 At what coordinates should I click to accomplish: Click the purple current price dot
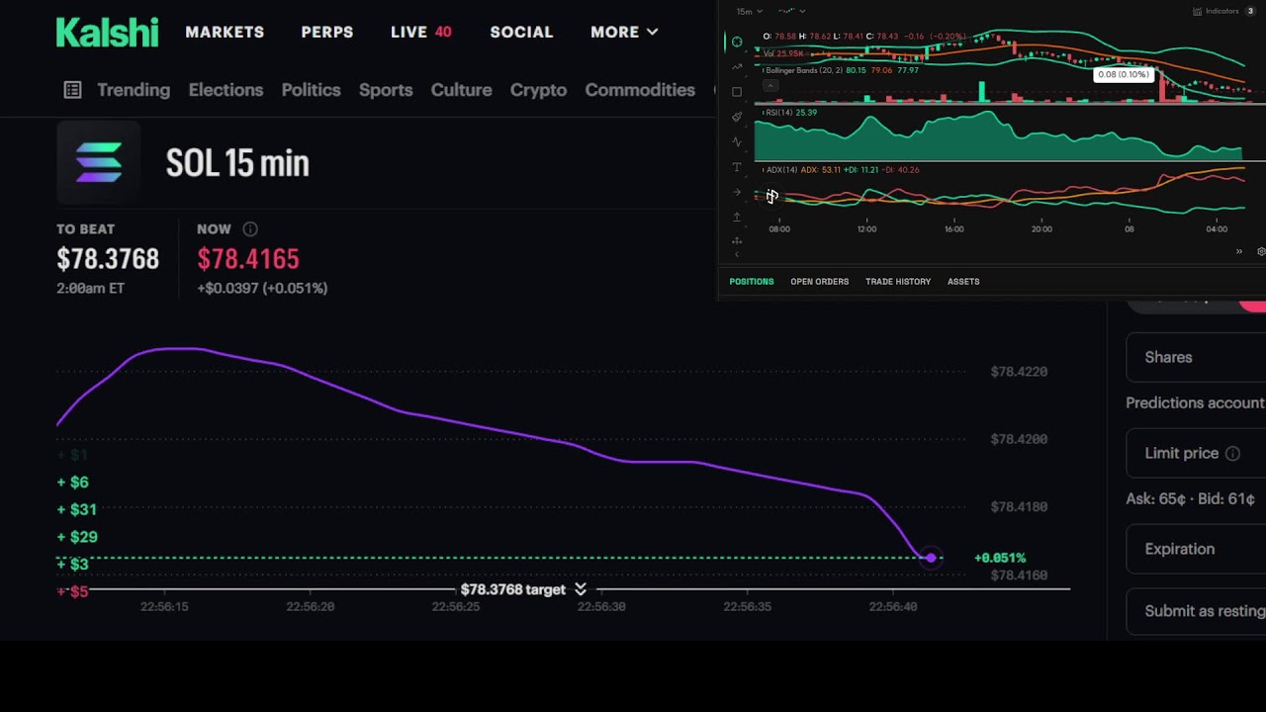pos(931,558)
